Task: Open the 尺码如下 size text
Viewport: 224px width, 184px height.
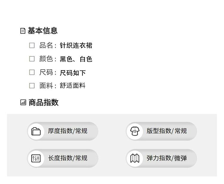Action: pyautogui.click(x=73, y=73)
